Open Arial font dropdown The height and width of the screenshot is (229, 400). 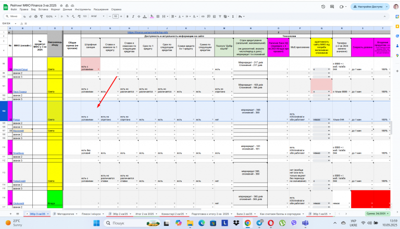pyautogui.click(x=98, y=16)
